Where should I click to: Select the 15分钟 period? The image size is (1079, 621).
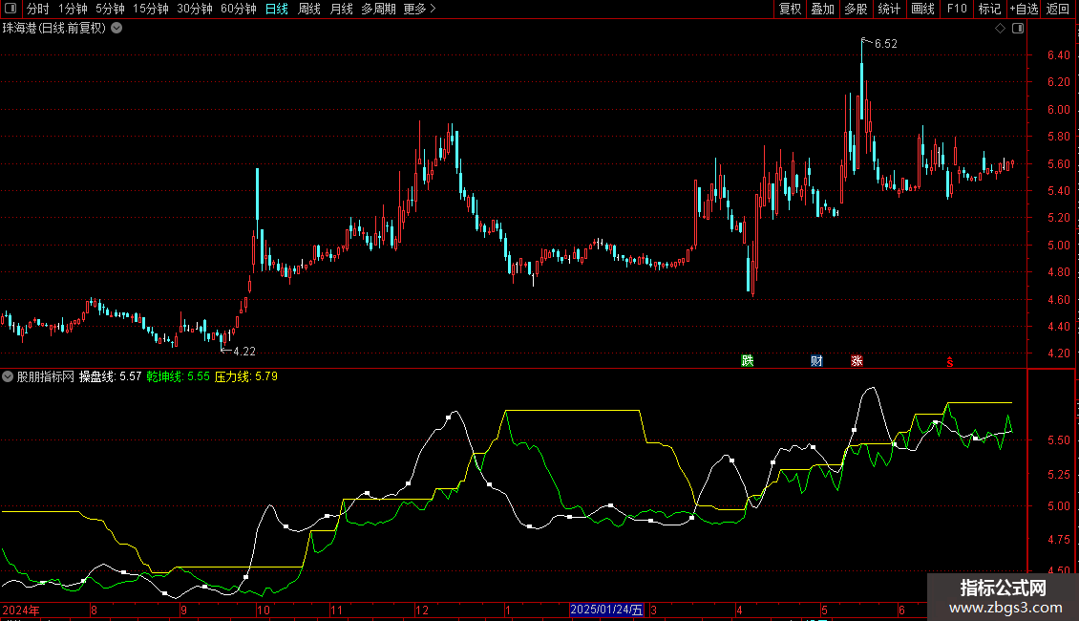point(151,9)
